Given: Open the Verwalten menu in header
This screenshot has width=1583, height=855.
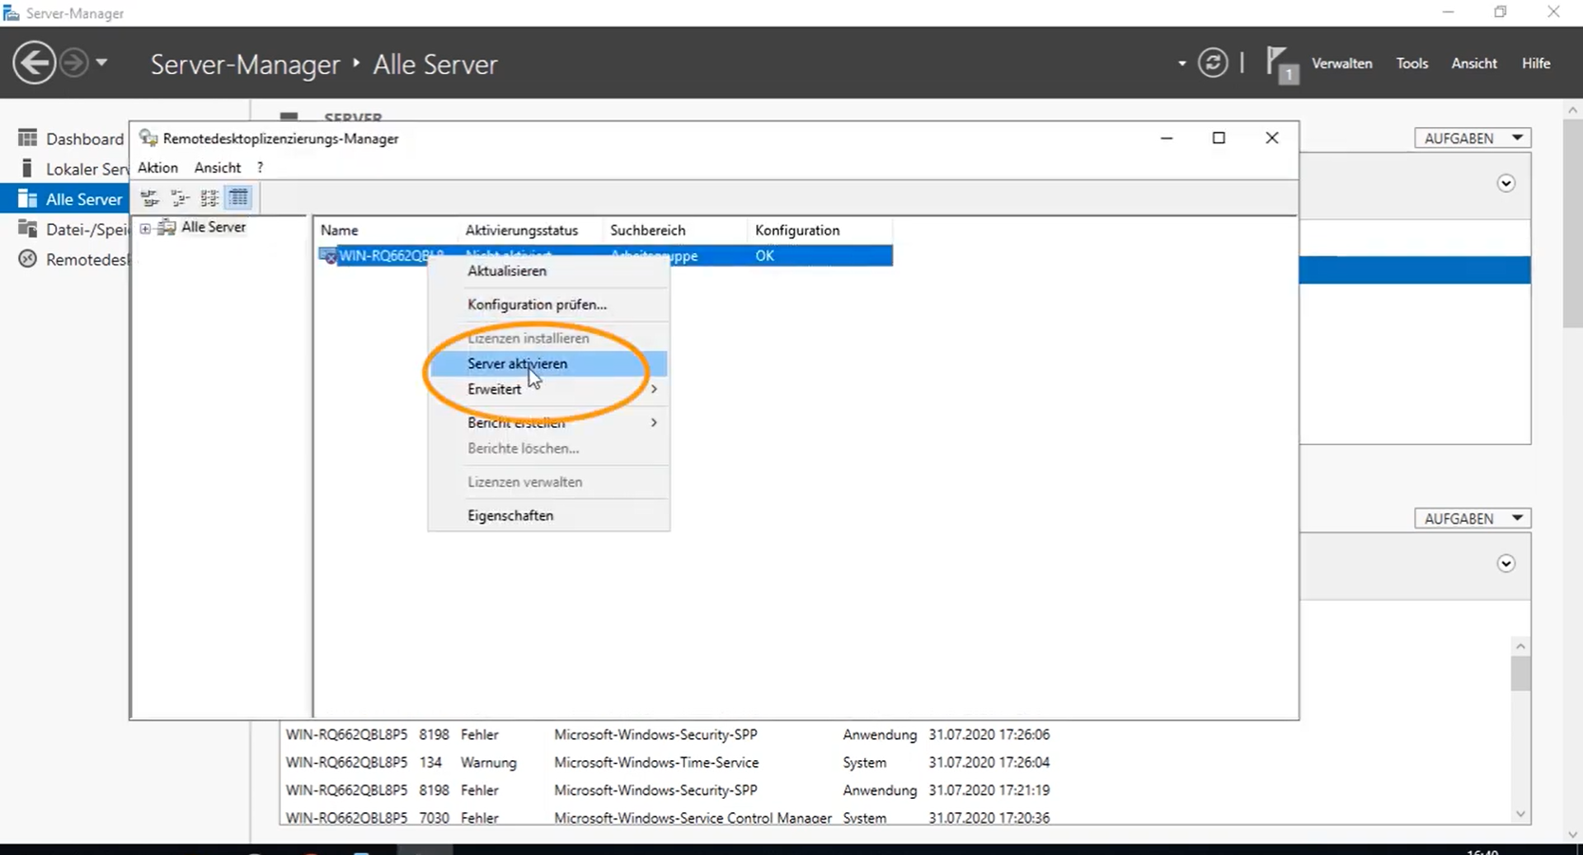Looking at the screenshot, I should (x=1341, y=63).
